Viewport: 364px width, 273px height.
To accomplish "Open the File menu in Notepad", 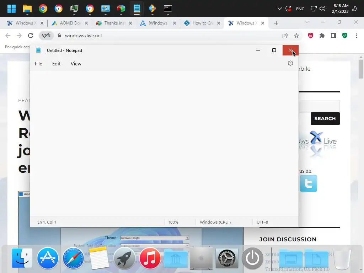I will [x=38, y=64].
